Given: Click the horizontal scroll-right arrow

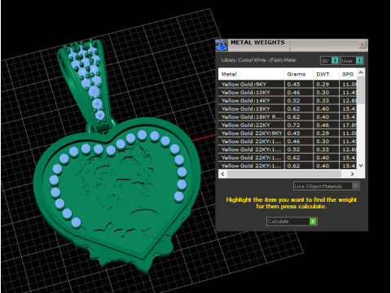Looking at the screenshot, I should (352, 174).
